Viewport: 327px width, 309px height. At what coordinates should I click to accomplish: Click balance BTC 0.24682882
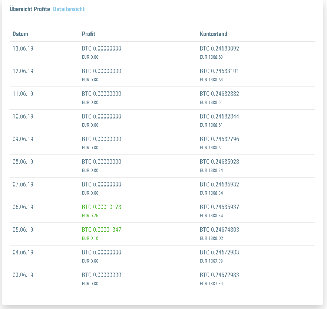tap(219, 94)
